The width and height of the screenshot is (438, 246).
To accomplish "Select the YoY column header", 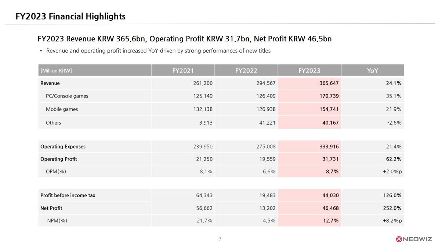I will (372, 70).
